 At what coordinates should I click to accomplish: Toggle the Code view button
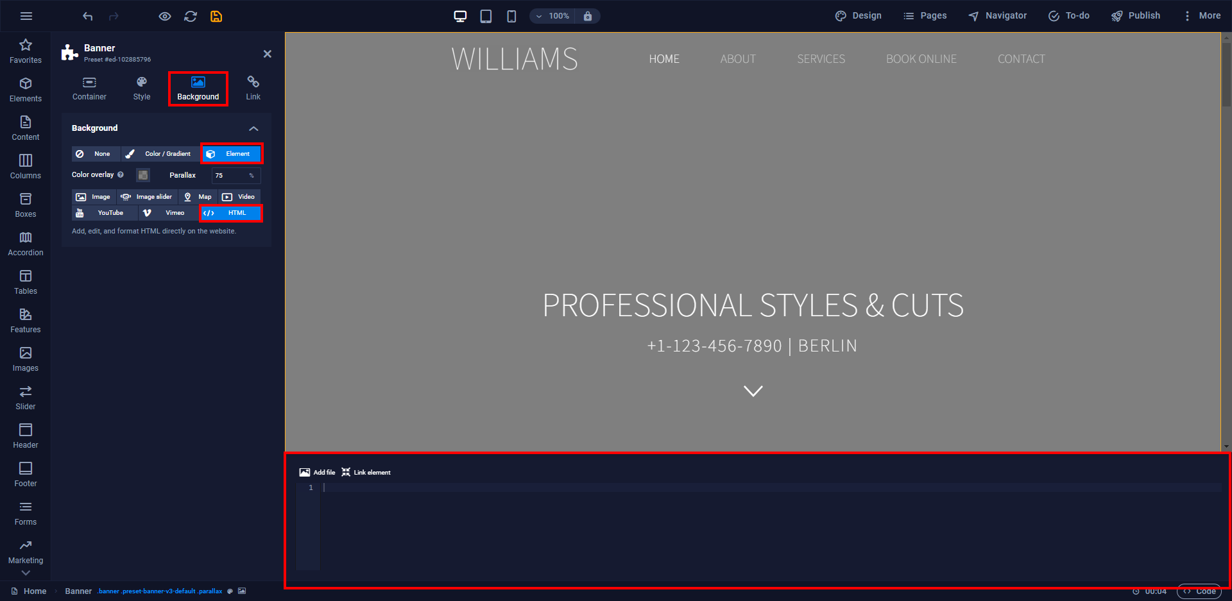(x=1199, y=591)
